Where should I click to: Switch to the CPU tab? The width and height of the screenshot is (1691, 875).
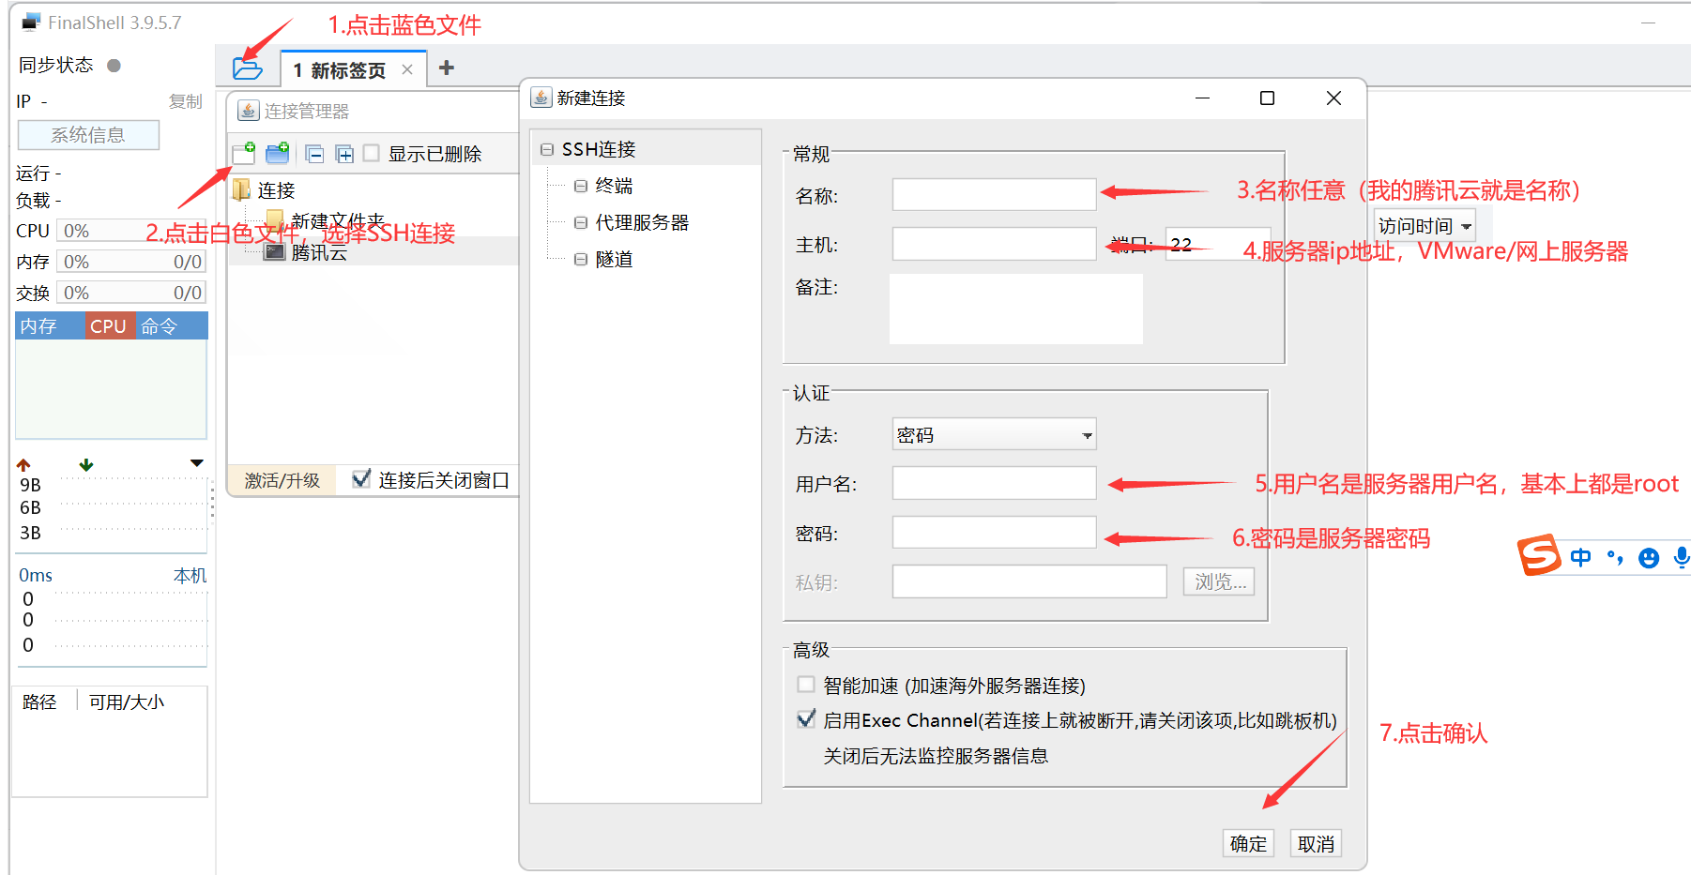click(108, 326)
